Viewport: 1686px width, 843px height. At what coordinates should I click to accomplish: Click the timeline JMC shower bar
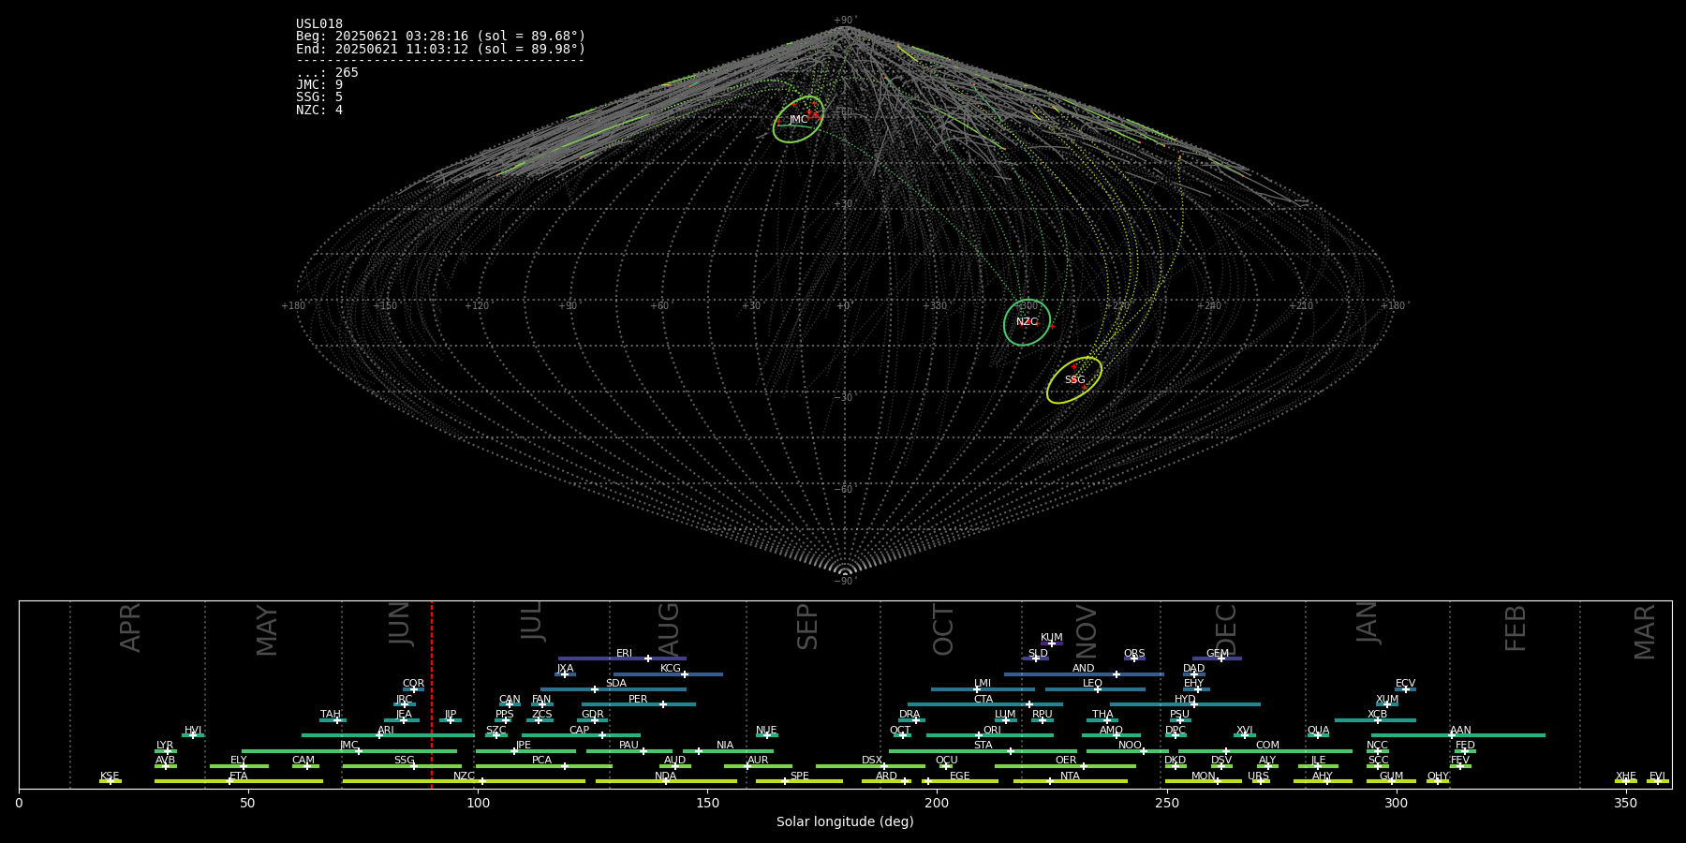(x=349, y=750)
